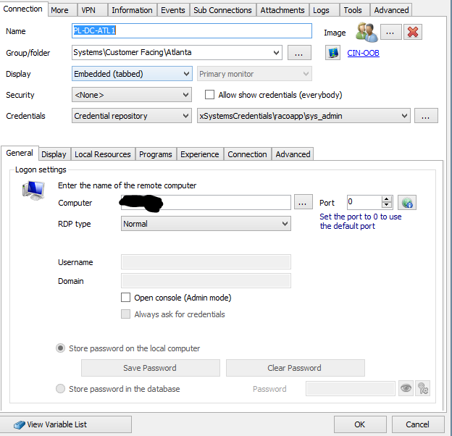452x436 pixels.
Task: Click the flag icon beside CIN-OOB
Action: point(333,53)
